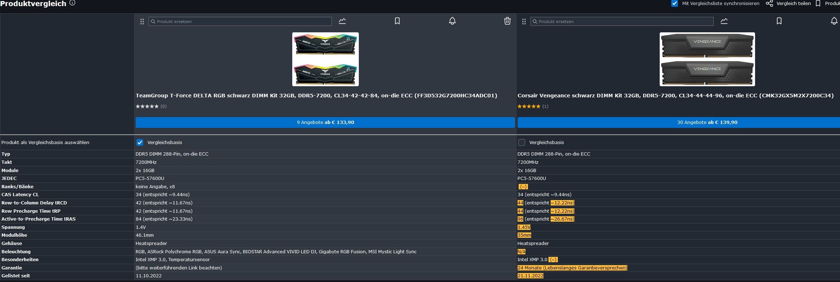
Task: Open the T-Force DELTA RGB product image
Action: 325,59
